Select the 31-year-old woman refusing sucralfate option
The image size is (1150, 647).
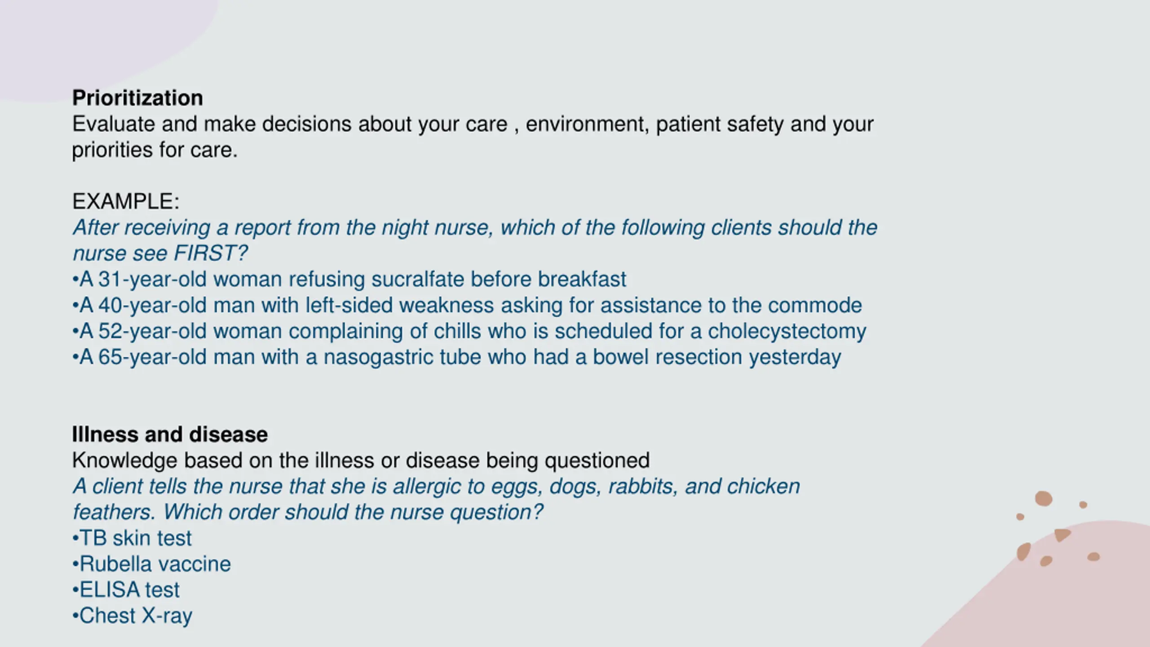click(x=349, y=279)
